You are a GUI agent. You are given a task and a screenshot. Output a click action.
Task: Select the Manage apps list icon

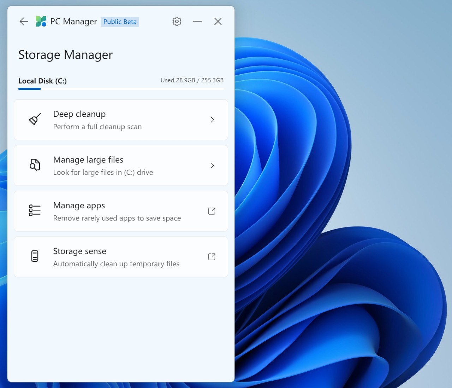click(34, 211)
